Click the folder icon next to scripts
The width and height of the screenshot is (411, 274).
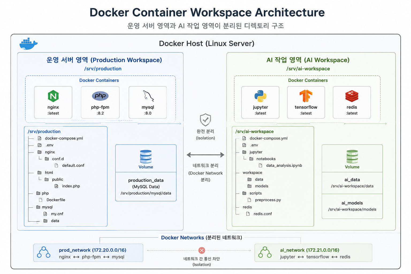tap(244, 193)
